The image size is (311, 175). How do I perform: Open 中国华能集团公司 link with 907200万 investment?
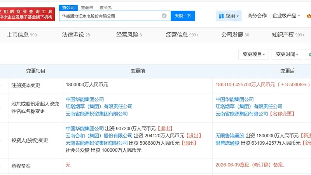coord(85,129)
